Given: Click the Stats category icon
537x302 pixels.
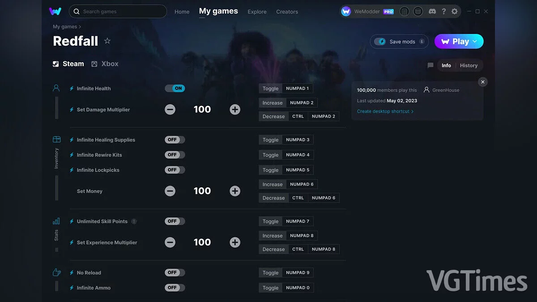Looking at the screenshot, I should 56,221.
